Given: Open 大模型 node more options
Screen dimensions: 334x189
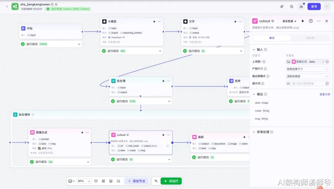Looking at the screenshot, I should 159,22.
